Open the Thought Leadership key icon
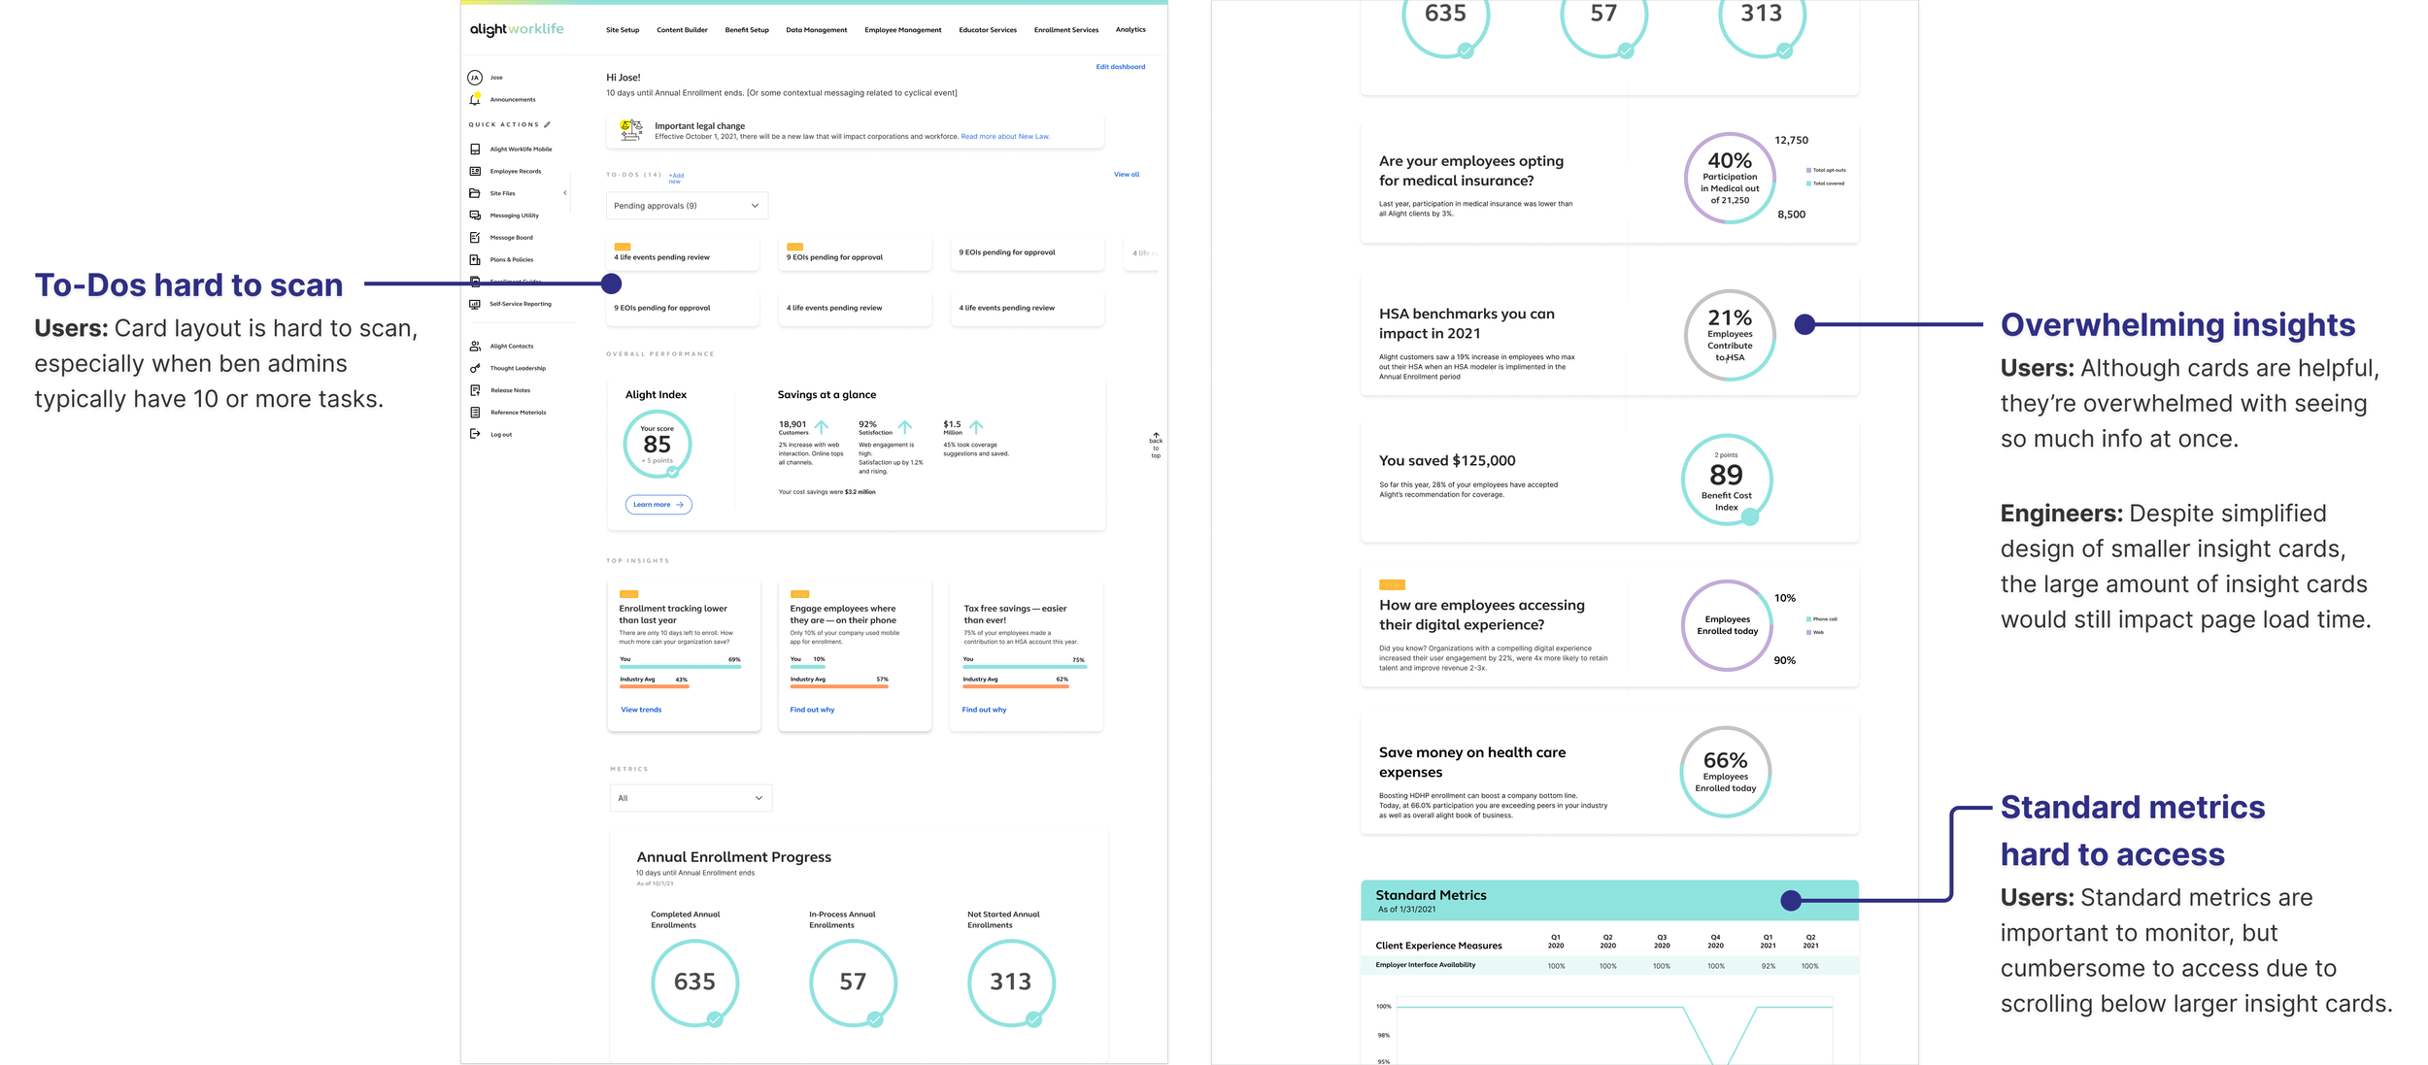The height and width of the screenshot is (1065, 2428). [x=475, y=368]
